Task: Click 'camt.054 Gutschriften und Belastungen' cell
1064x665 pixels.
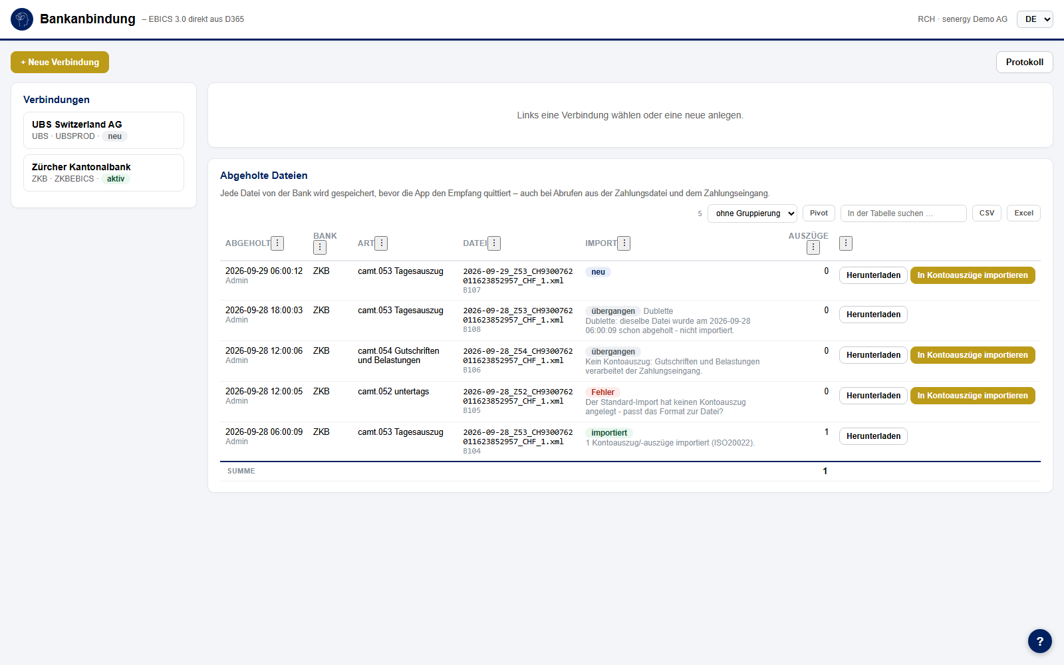Action: click(398, 356)
